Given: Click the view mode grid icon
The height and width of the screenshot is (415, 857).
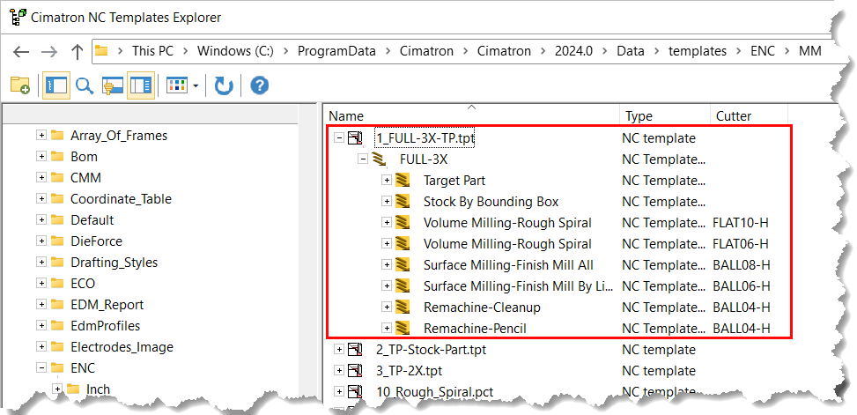Looking at the screenshot, I should click(x=176, y=85).
